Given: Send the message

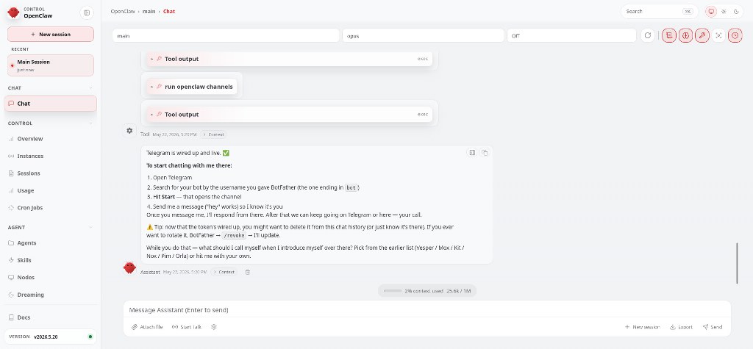Looking at the screenshot, I should click(x=713, y=327).
